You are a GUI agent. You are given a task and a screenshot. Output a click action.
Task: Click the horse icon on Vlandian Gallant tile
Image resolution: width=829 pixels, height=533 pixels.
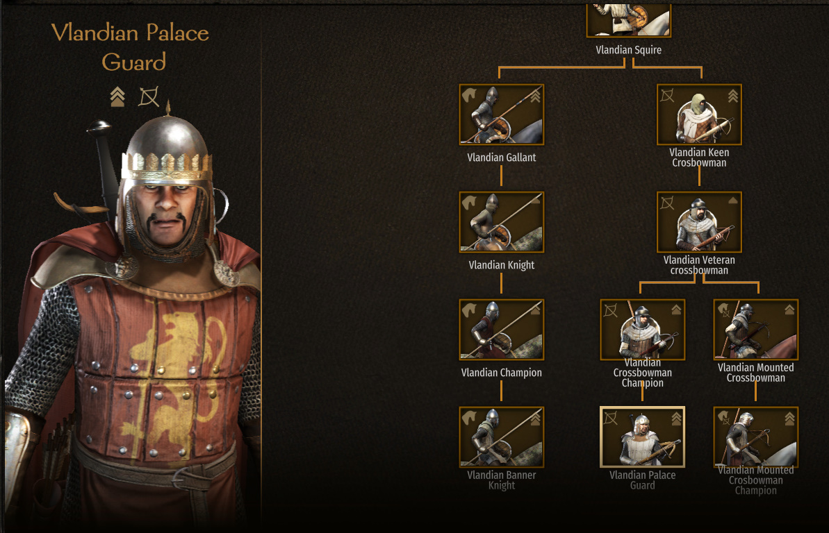tap(470, 95)
